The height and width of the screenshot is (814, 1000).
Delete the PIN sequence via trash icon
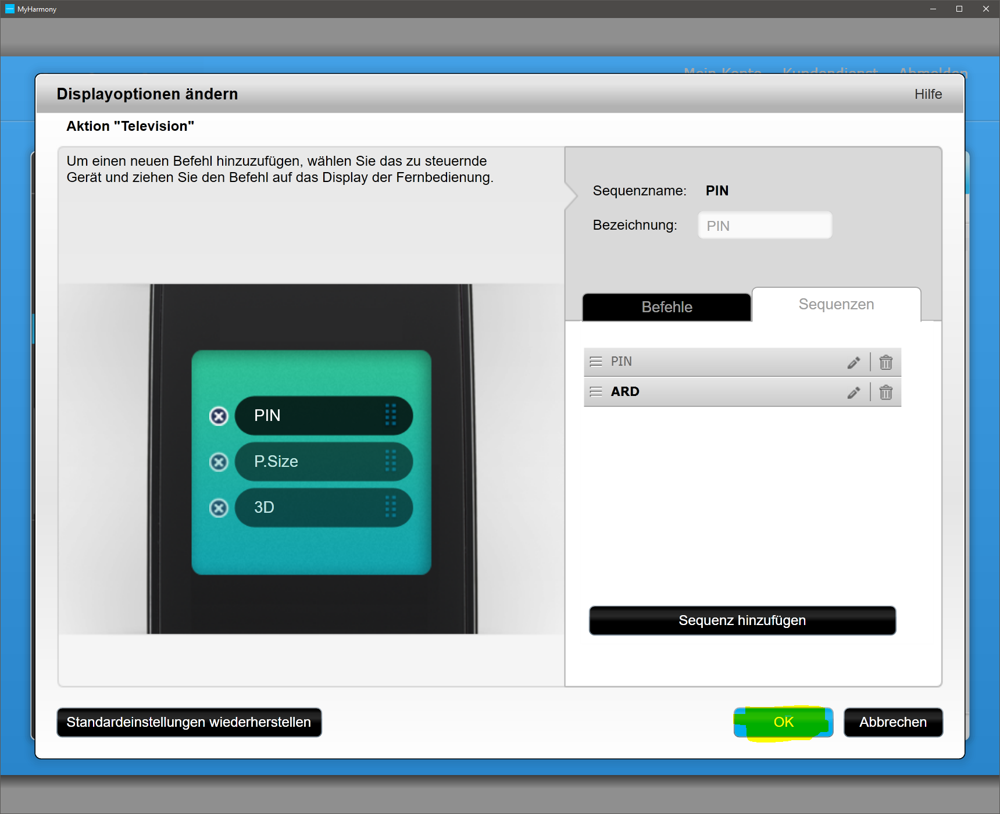pyautogui.click(x=885, y=363)
